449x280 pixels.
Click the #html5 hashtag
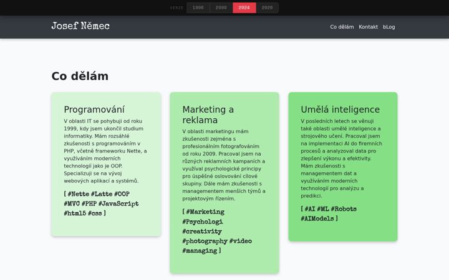point(75,213)
